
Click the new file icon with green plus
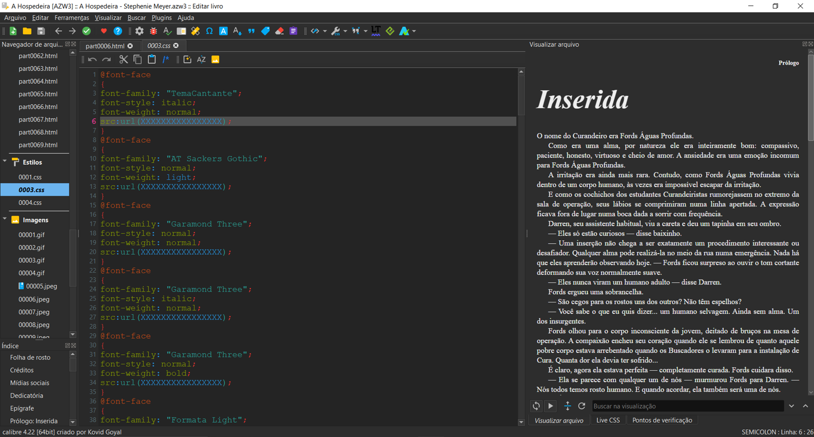click(x=13, y=31)
